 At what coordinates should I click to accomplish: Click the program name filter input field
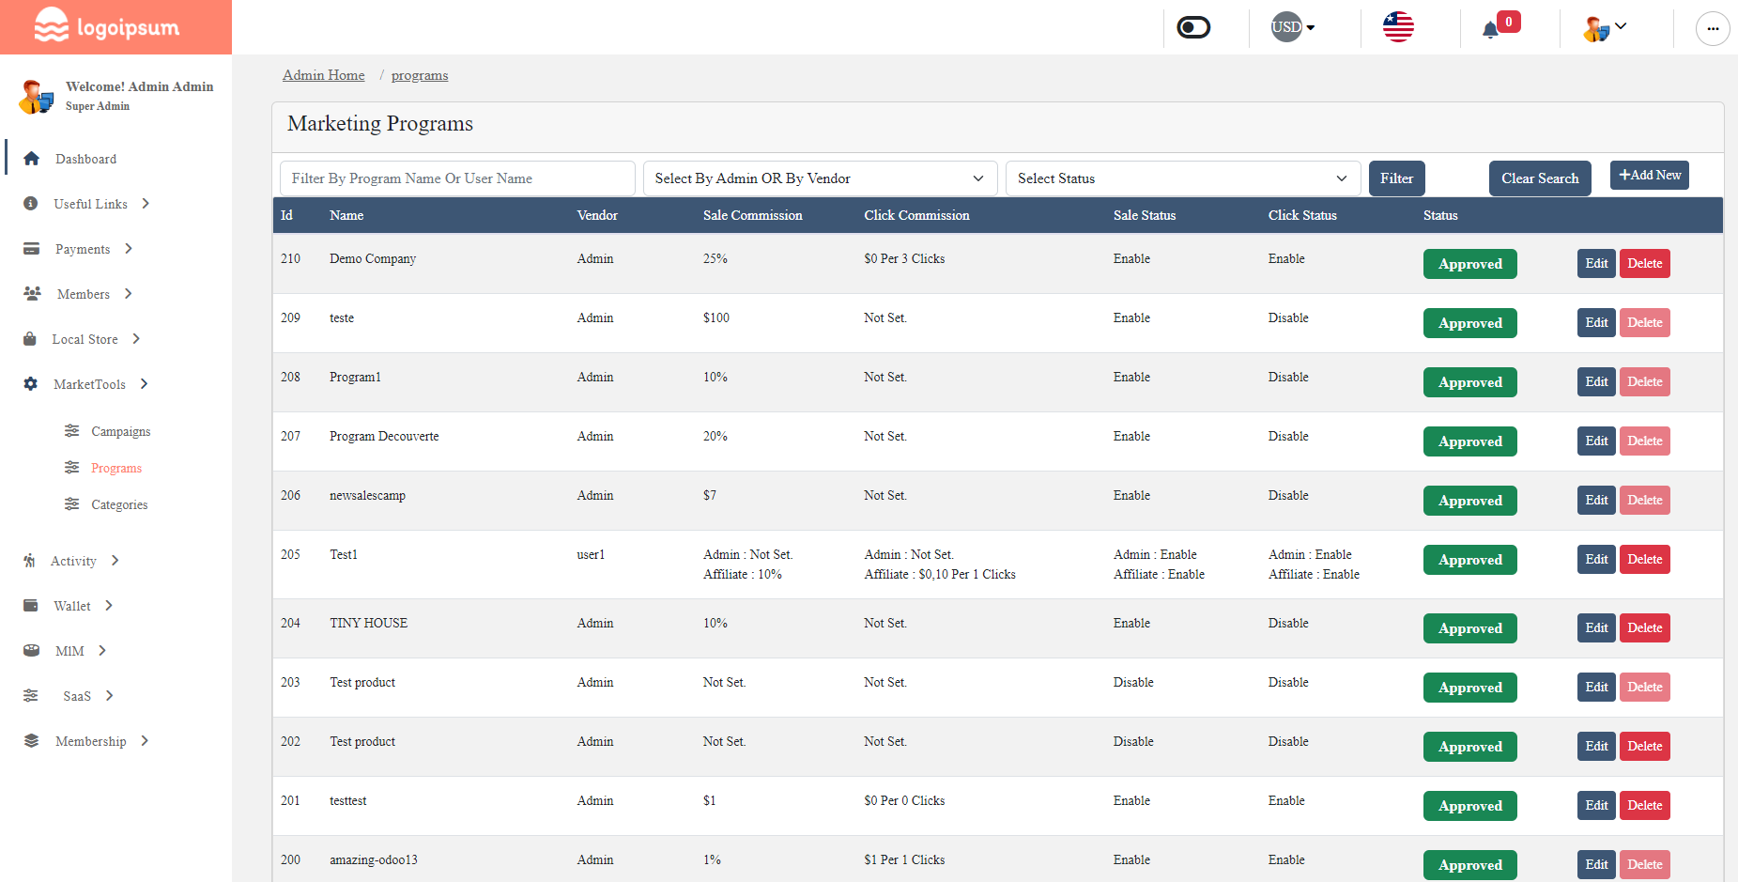point(457,178)
